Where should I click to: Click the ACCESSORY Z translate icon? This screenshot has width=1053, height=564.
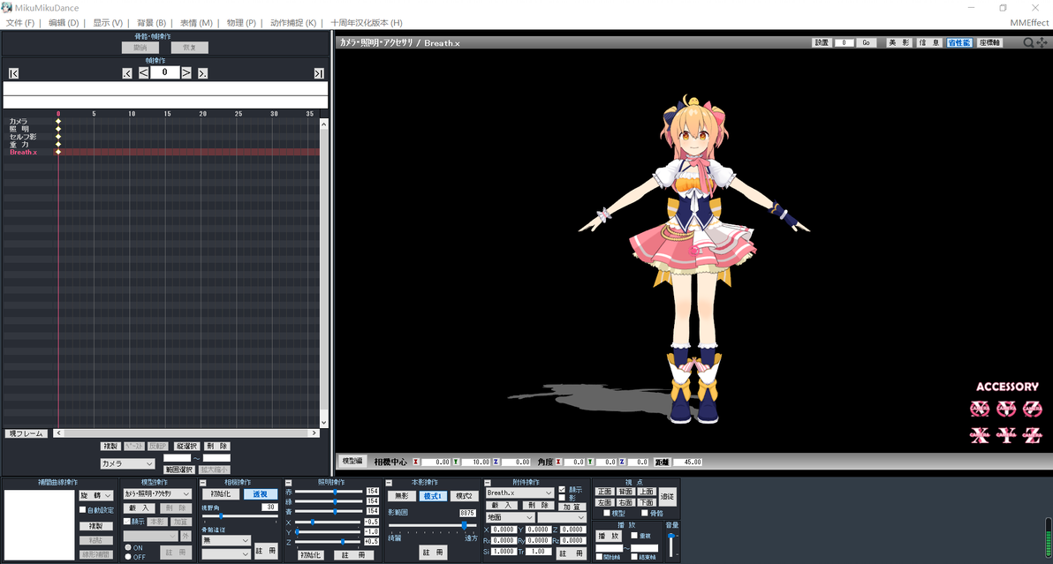(1032, 434)
